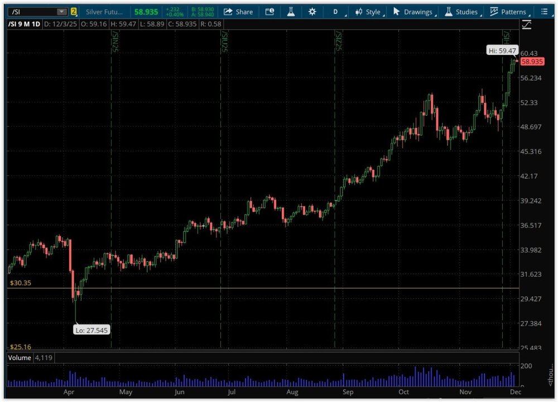Image resolution: width=558 pixels, height=402 pixels.
Task: Open the Patterns menu
Action: pos(508,12)
